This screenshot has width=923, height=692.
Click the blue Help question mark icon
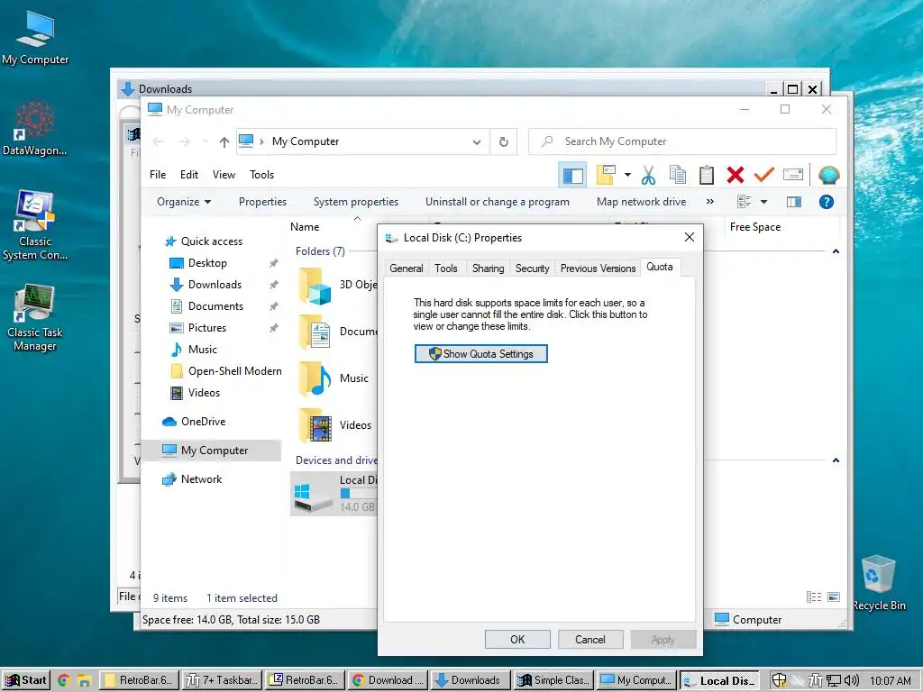click(827, 202)
